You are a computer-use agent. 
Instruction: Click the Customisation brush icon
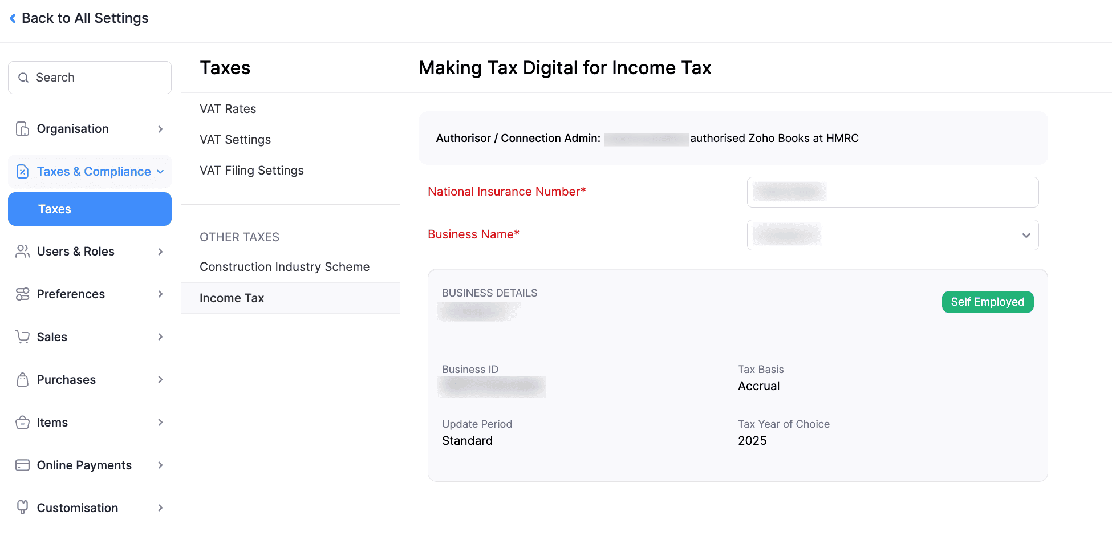pos(22,508)
